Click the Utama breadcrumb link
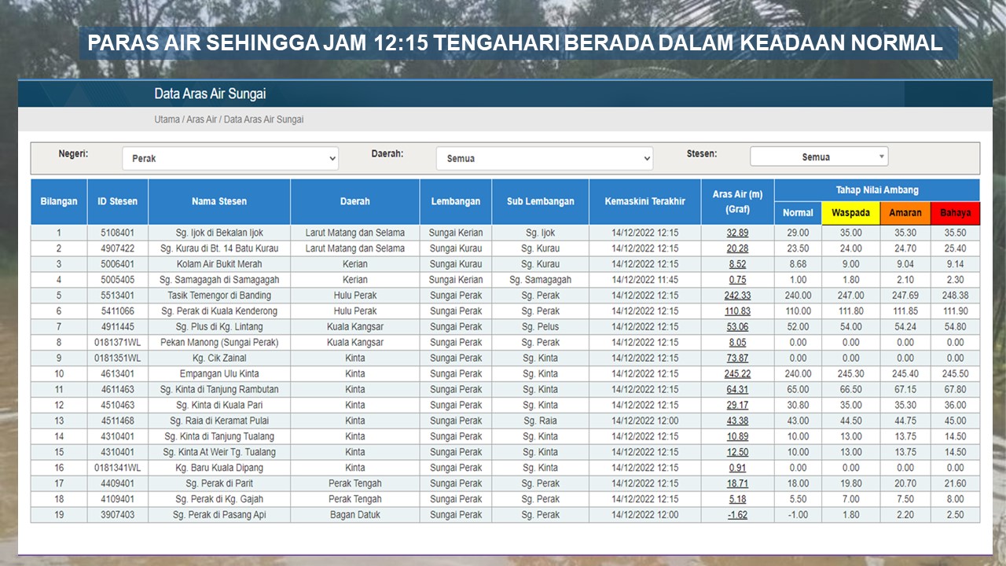Viewport: 1006px width, 566px height. tap(167, 119)
